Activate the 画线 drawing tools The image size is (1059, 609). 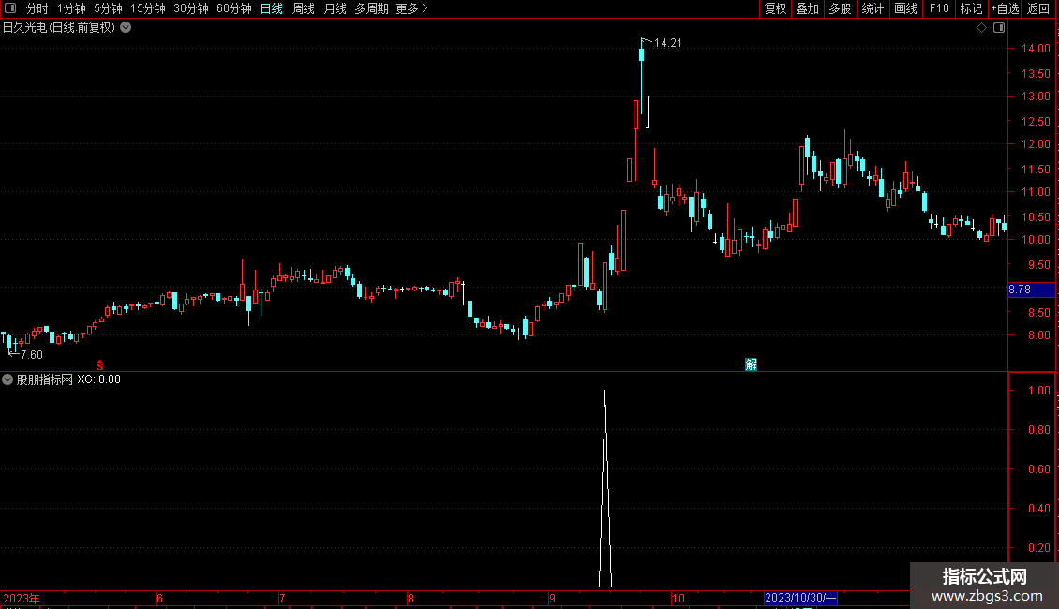point(905,8)
